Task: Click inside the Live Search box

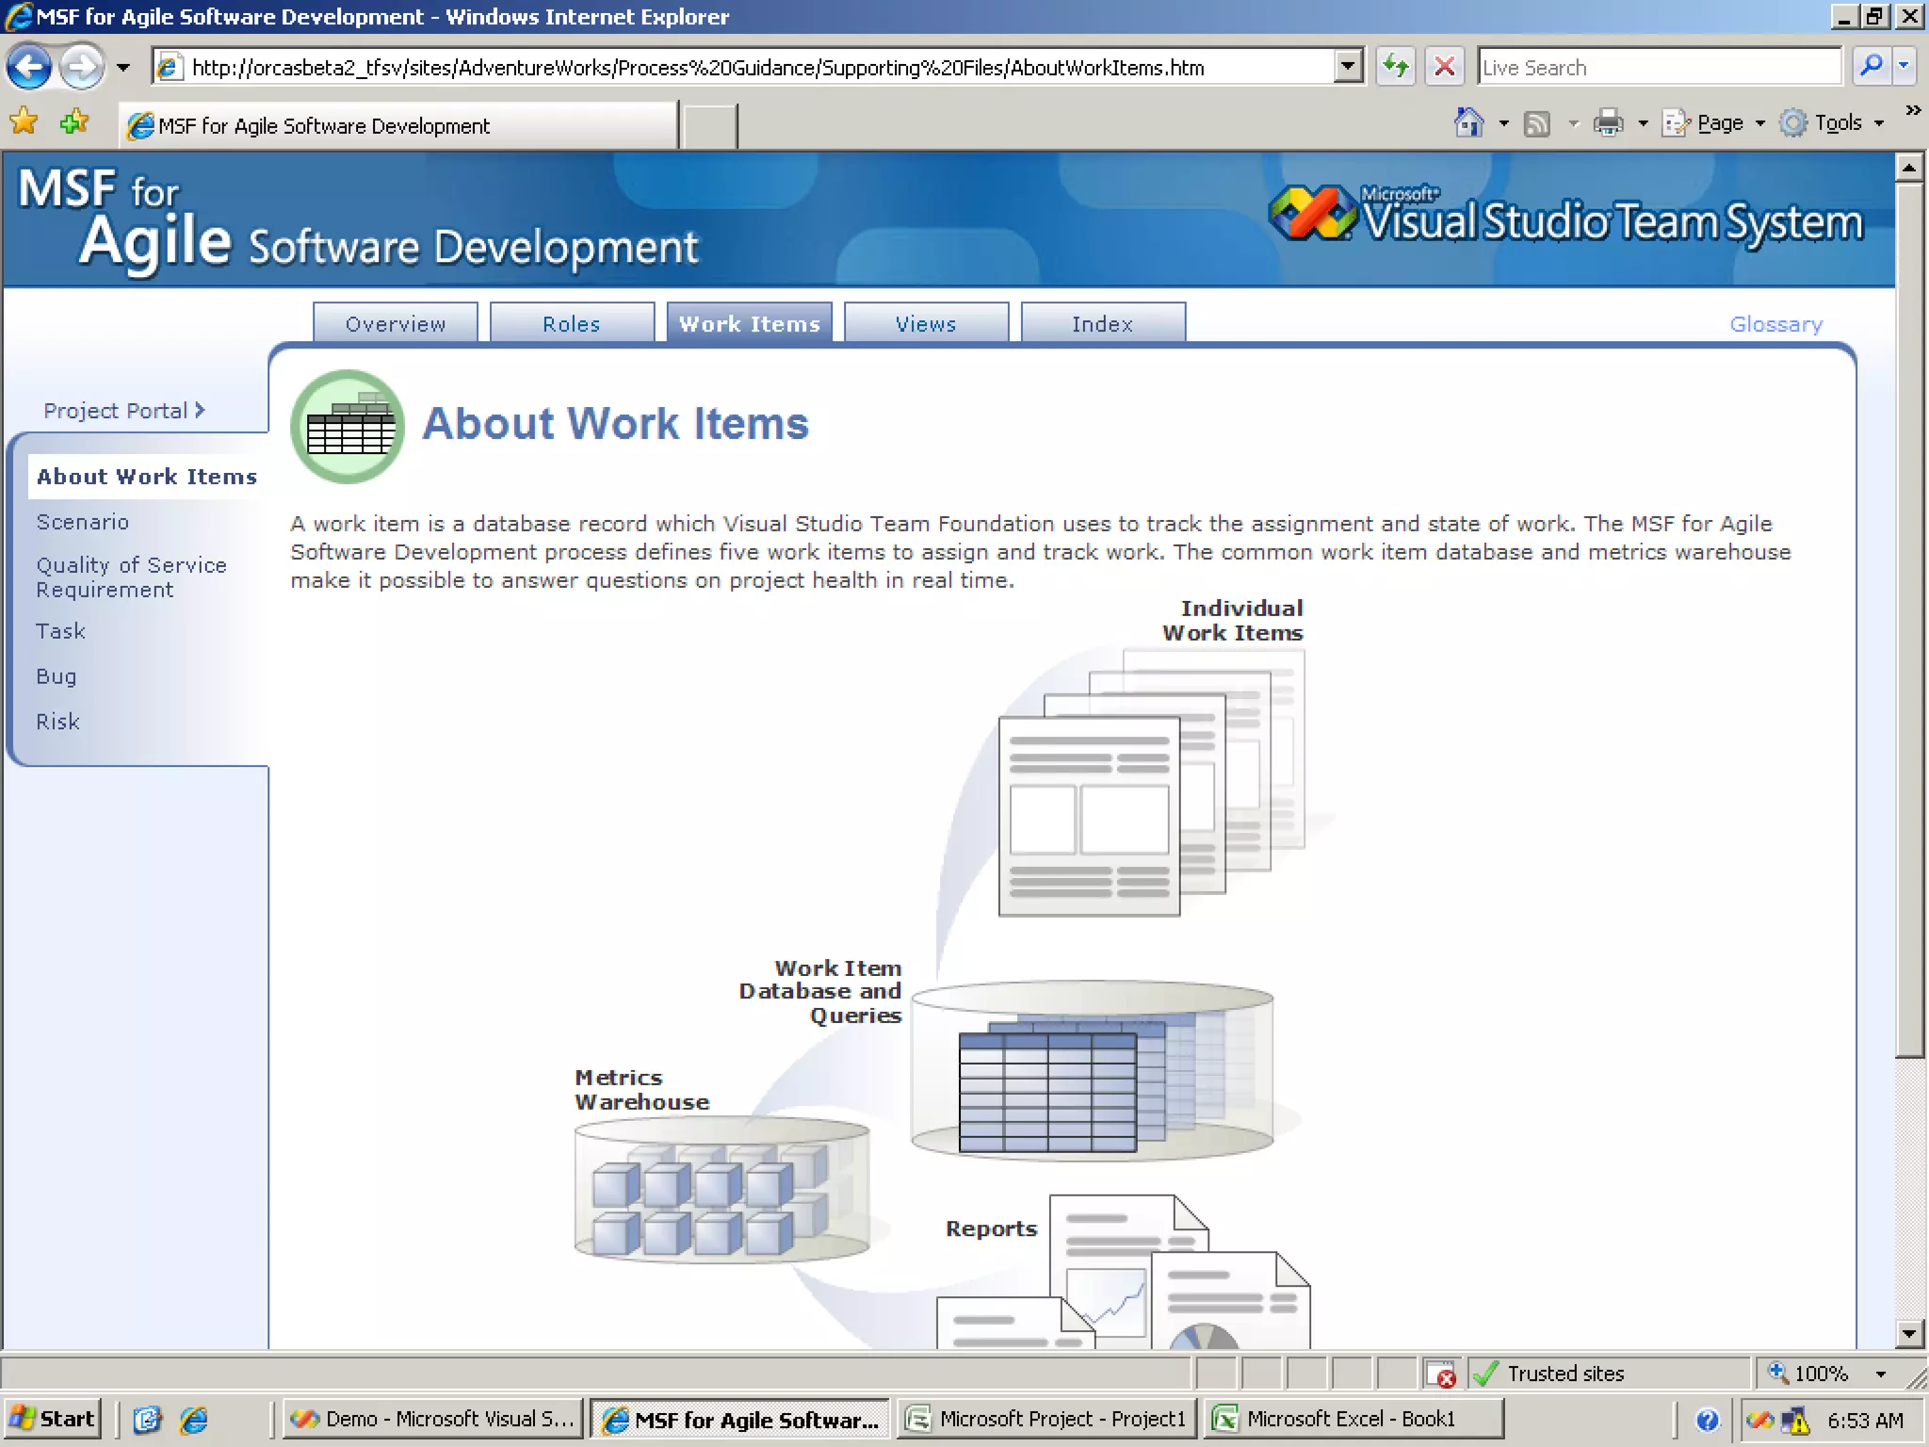Action: click(x=1658, y=67)
